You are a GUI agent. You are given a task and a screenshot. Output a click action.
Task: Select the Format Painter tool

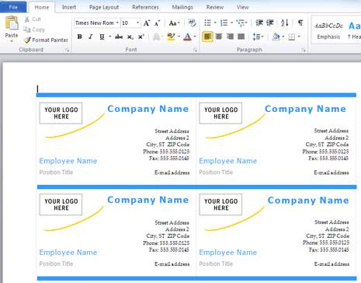pyautogui.click(x=46, y=40)
